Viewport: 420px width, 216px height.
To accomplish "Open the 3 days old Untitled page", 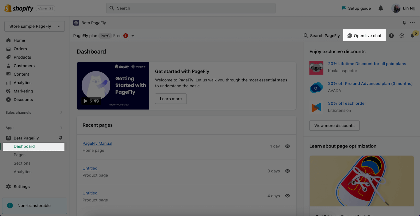I will [90, 168].
